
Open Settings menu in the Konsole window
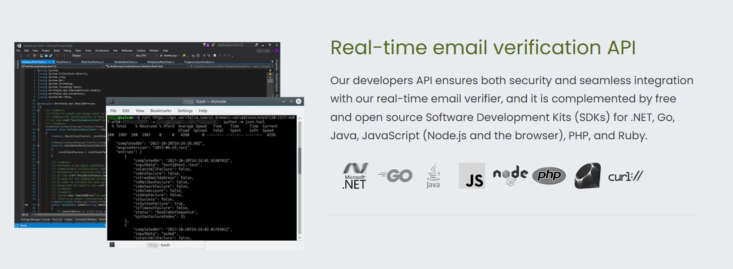point(185,111)
